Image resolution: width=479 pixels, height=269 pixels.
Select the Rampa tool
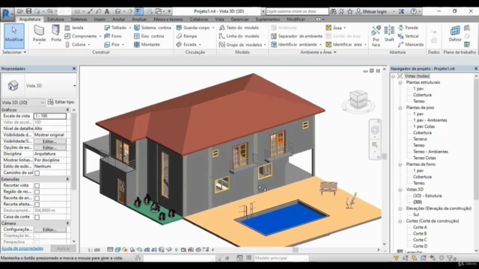(x=186, y=36)
